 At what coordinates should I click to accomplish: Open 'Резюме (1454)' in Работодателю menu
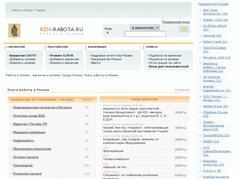click(x=62, y=56)
